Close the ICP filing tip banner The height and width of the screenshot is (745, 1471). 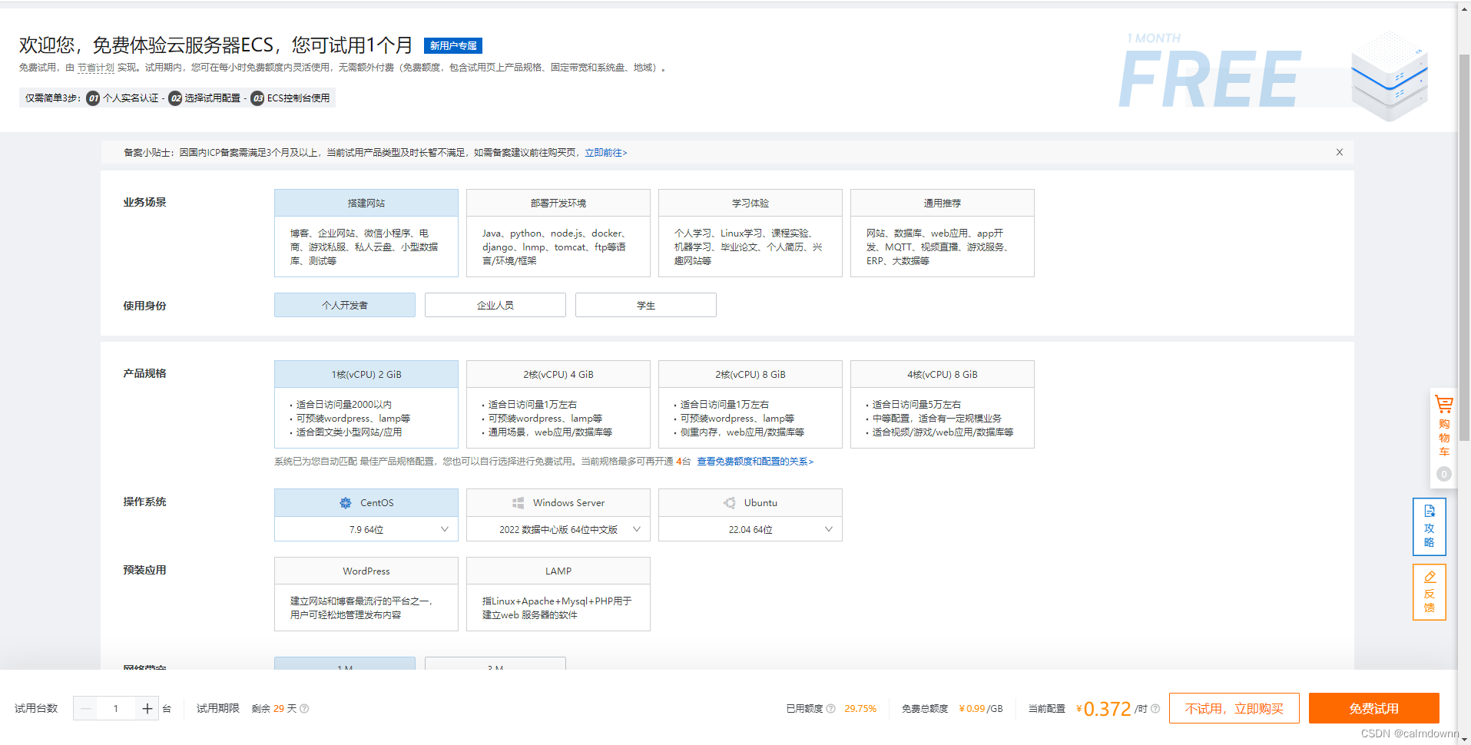(1339, 152)
